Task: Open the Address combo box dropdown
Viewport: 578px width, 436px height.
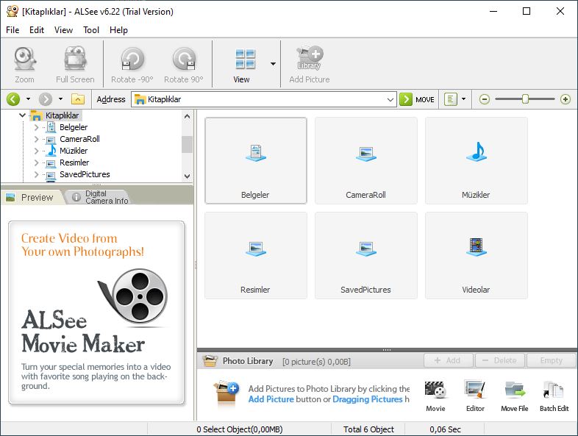Action: [x=390, y=99]
